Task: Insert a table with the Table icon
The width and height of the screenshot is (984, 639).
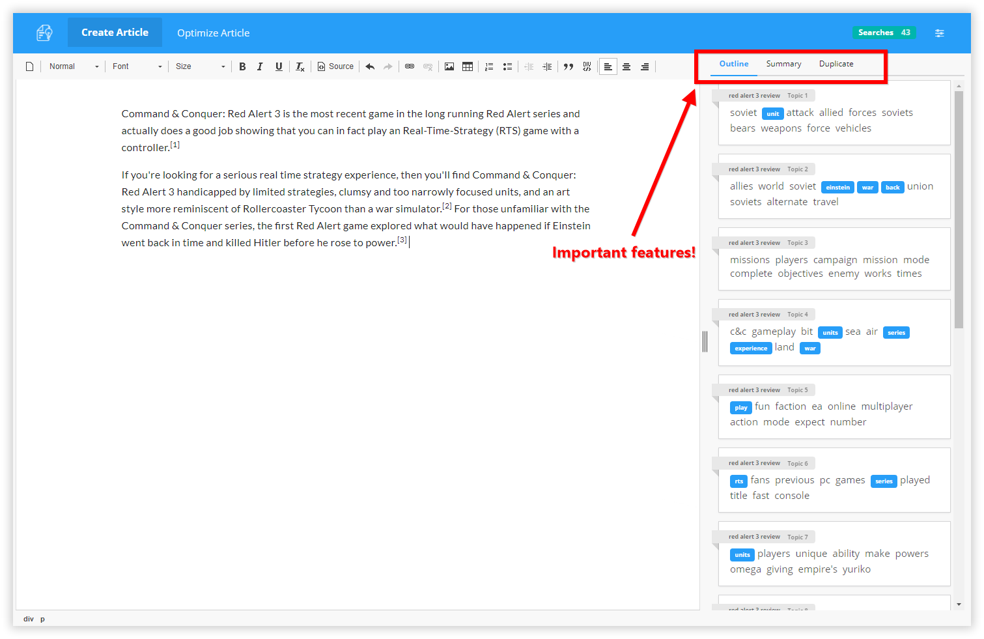Action: 468,66
